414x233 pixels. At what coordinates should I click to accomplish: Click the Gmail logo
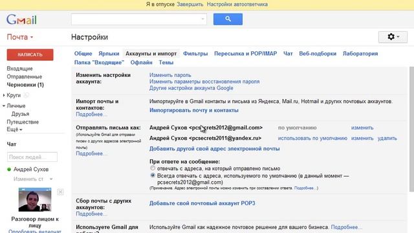21,19
